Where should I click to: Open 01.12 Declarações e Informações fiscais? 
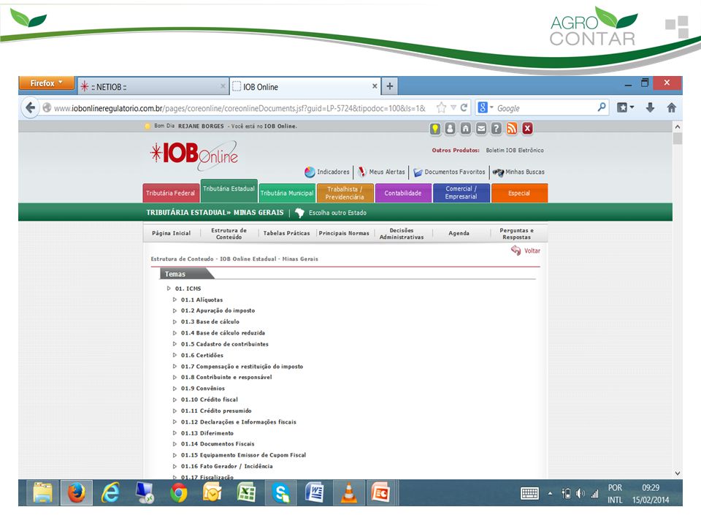point(238,422)
